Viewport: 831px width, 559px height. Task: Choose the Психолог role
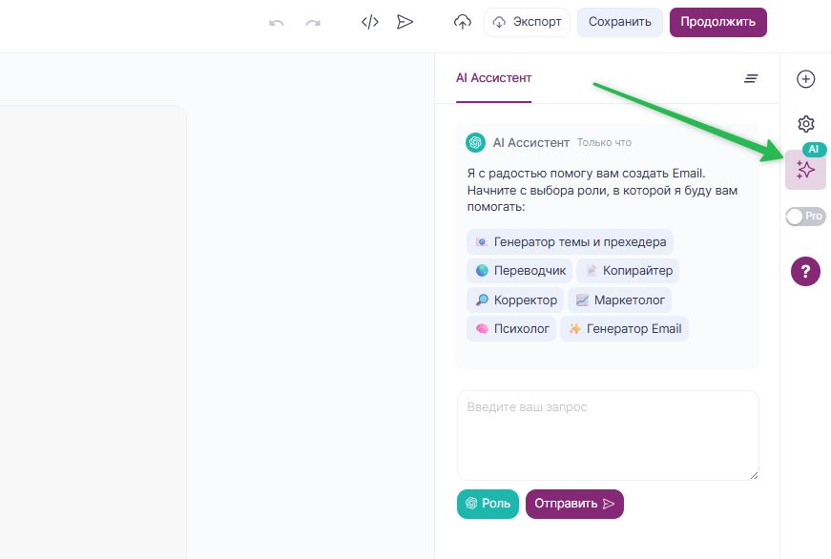[511, 328]
